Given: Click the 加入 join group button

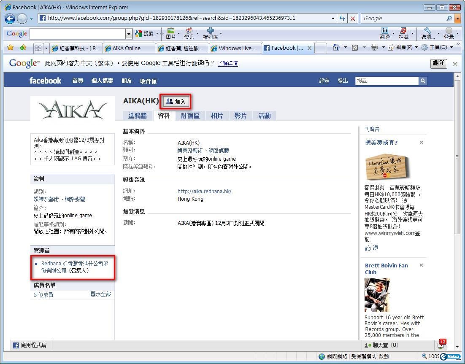Looking at the screenshot, I should point(176,102).
